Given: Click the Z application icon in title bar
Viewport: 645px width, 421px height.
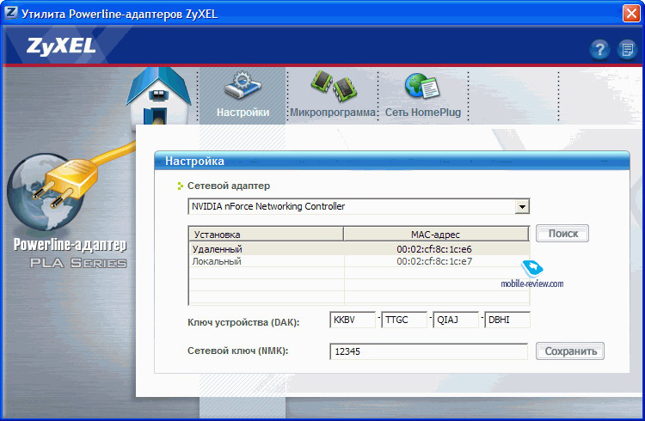Looking at the screenshot, I should tap(10, 12).
